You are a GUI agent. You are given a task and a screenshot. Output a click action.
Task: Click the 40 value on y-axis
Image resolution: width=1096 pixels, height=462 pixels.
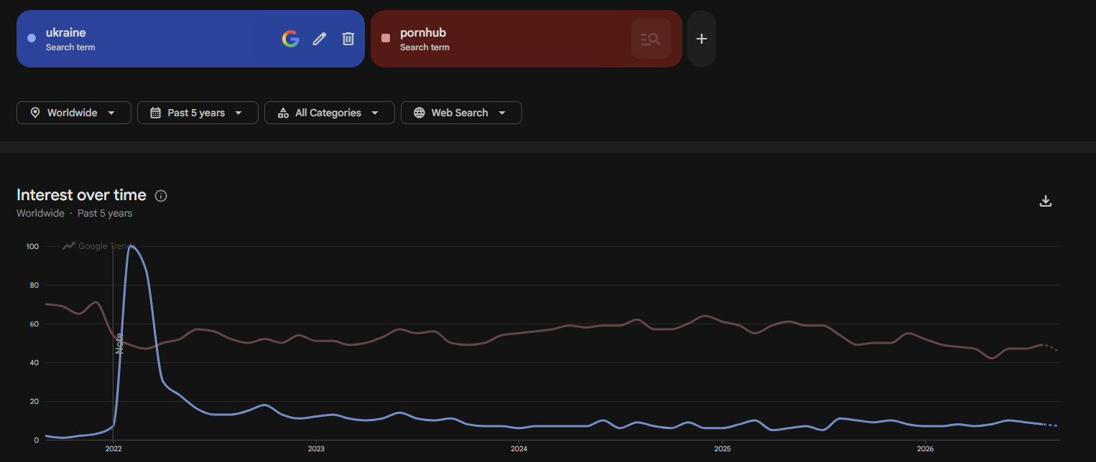coord(34,362)
